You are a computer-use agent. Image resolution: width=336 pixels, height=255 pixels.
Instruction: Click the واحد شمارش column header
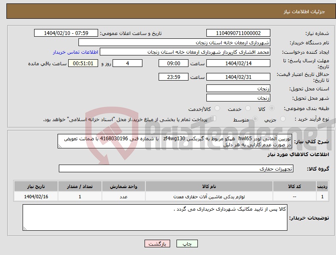(x=124, y=186)
